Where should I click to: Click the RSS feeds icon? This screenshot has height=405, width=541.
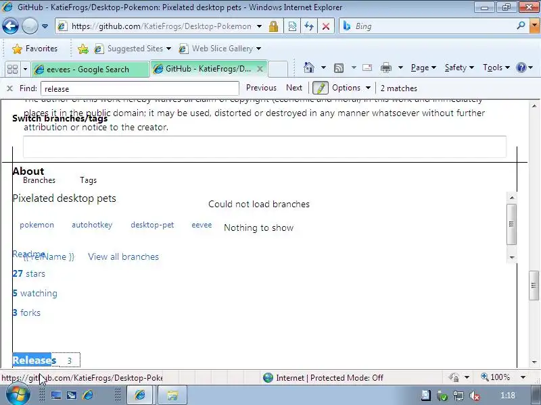click(x=339, y=68)
